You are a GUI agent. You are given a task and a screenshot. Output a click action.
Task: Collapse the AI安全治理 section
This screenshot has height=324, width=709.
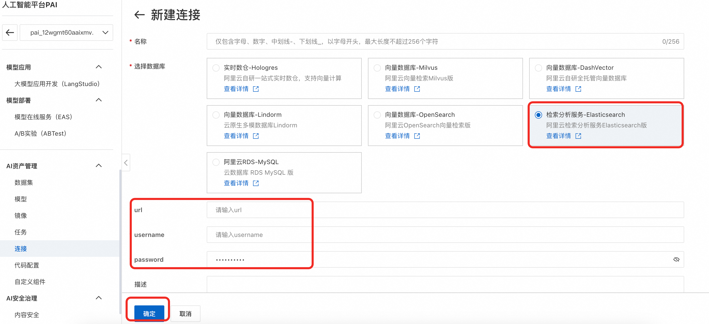pyautogui.click(x=98, y=298)
